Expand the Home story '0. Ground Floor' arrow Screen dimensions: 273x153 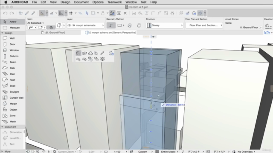click(x=261, y=27)
